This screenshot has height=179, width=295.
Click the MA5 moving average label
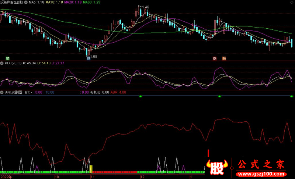coord(37,2)
